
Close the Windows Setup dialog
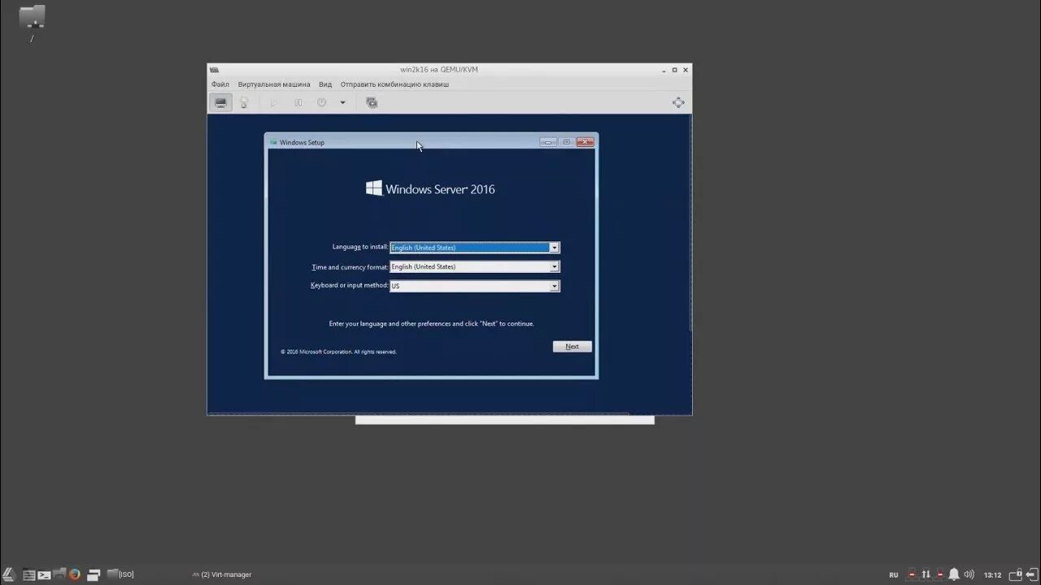(x=586, y=142)
